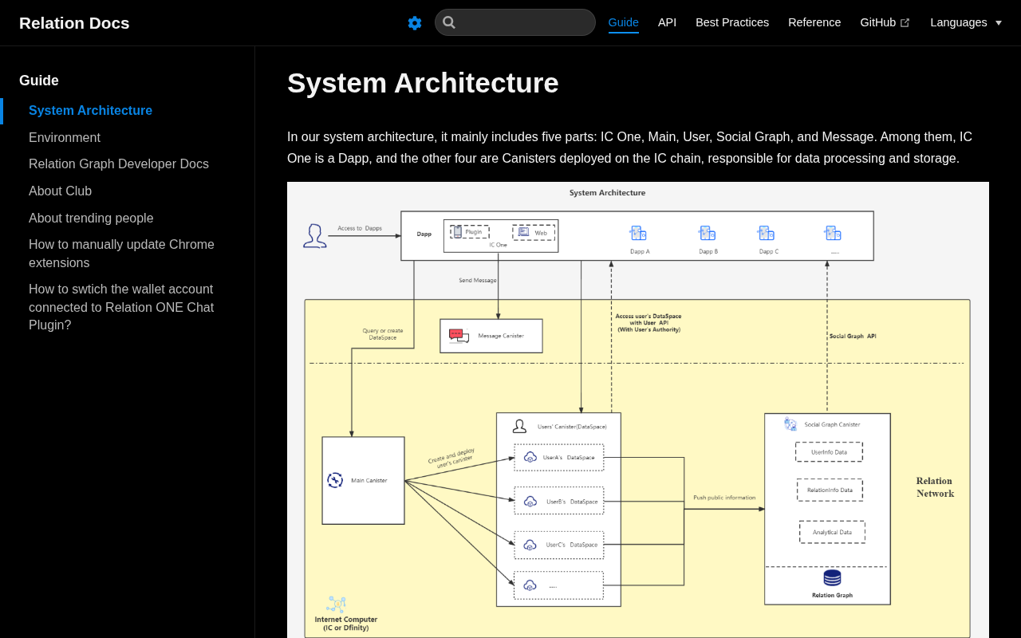Open the API tab
Screen dimensions: 1021x638
(x=667, y=22)
